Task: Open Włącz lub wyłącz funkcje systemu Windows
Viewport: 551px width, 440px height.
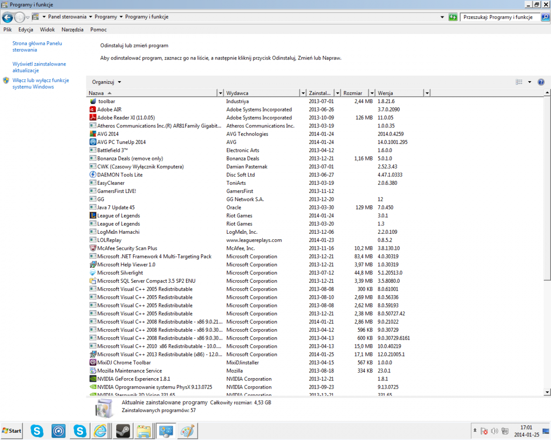Action: 41,83
